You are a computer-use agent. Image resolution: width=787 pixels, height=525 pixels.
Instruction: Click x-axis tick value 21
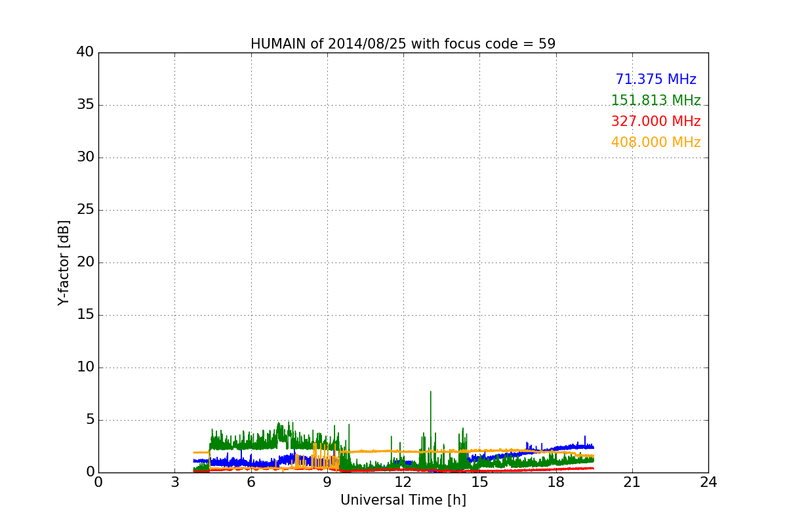632,482
